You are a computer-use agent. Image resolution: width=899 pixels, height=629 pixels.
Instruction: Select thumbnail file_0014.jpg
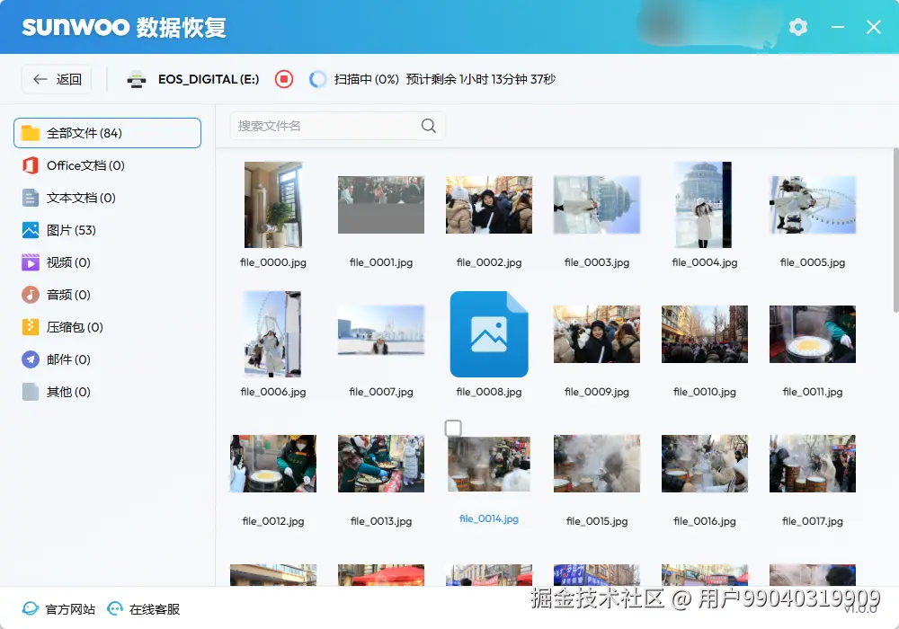[489, 464]
